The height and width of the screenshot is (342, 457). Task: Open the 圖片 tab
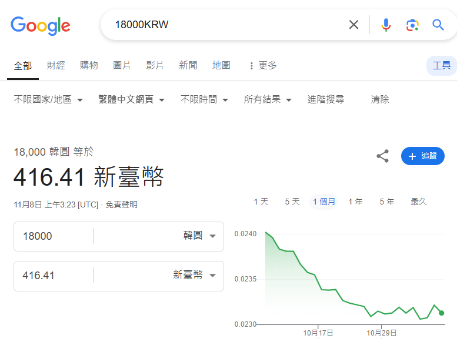tap(122, 65)
